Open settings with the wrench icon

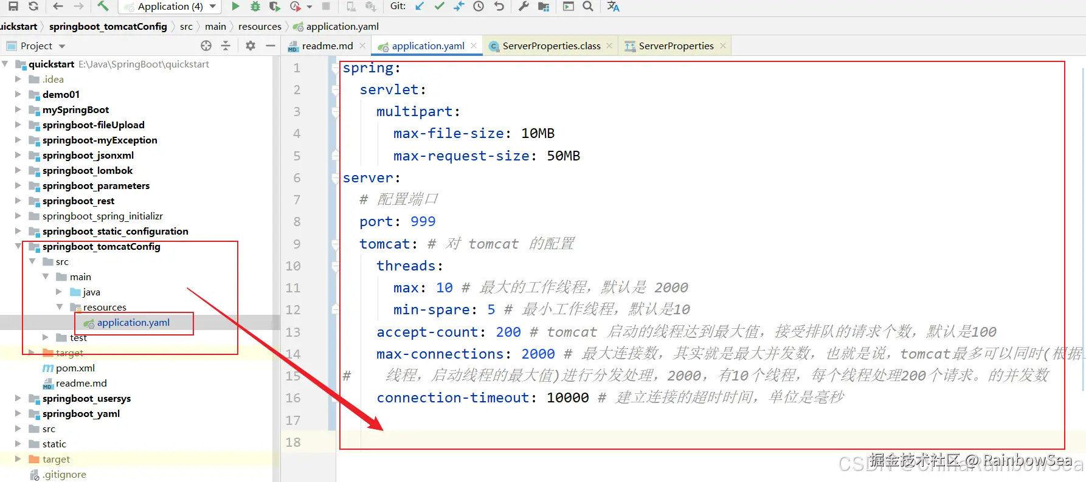pos(524,6)
